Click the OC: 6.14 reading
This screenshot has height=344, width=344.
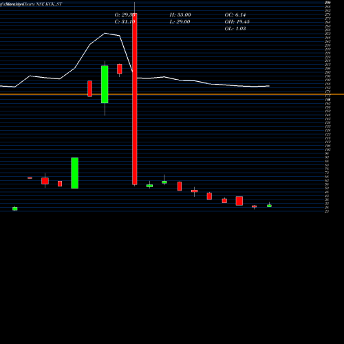(x=235, y=15)
